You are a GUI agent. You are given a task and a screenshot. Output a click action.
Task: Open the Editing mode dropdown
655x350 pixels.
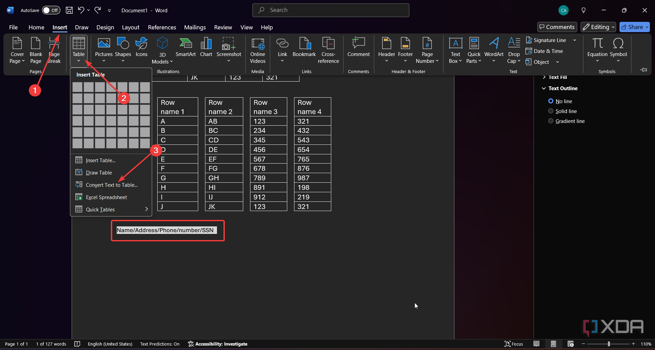pos(598,27)
